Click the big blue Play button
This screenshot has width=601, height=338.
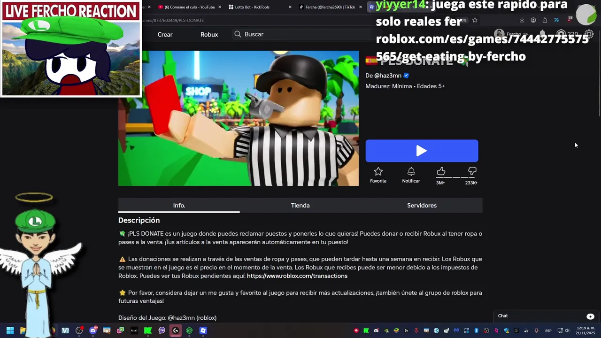tap(422, 151)
